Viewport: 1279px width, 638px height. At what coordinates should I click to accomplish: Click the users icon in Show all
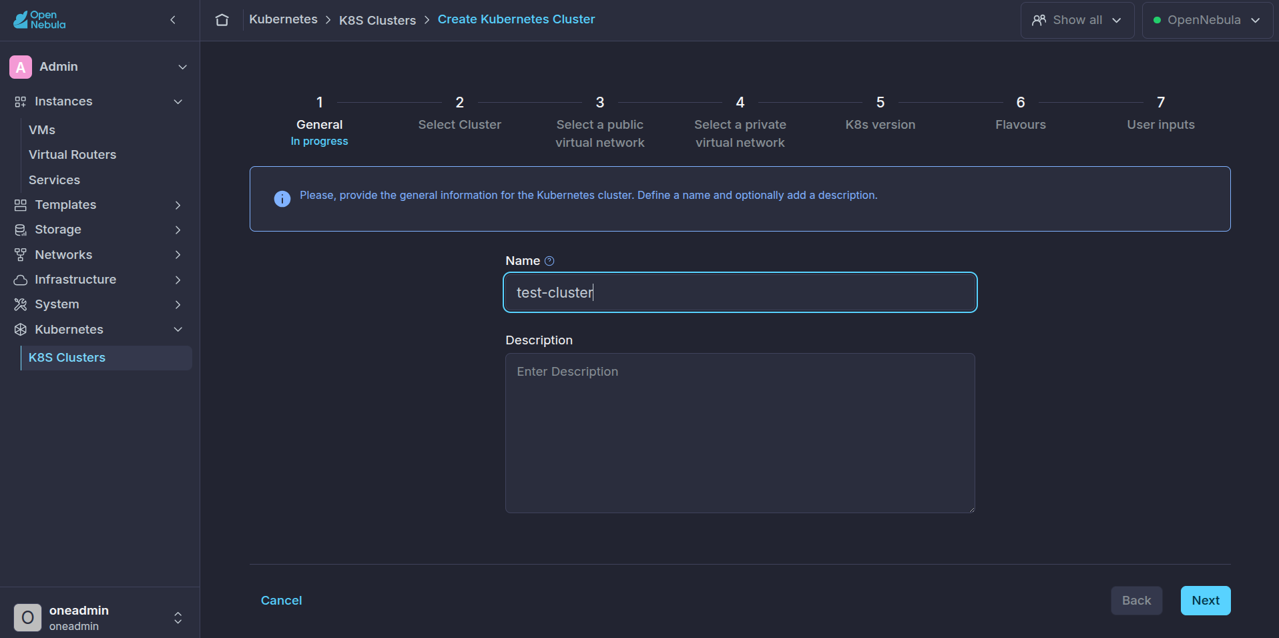coord(1039,20)
